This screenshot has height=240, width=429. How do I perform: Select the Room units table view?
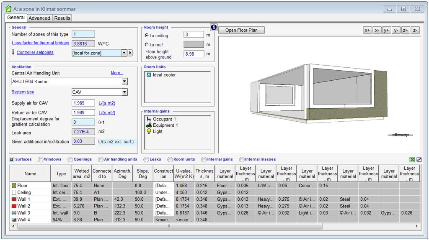[170, 159]
